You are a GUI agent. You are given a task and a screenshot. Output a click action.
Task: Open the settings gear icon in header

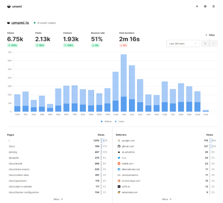click(x=214, y=6)
